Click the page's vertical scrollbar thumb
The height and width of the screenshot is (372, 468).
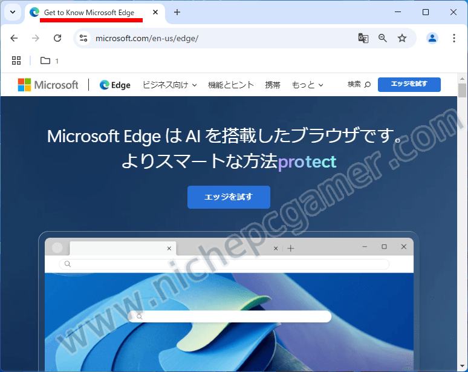pyautogui.click(x=463, y=91)
